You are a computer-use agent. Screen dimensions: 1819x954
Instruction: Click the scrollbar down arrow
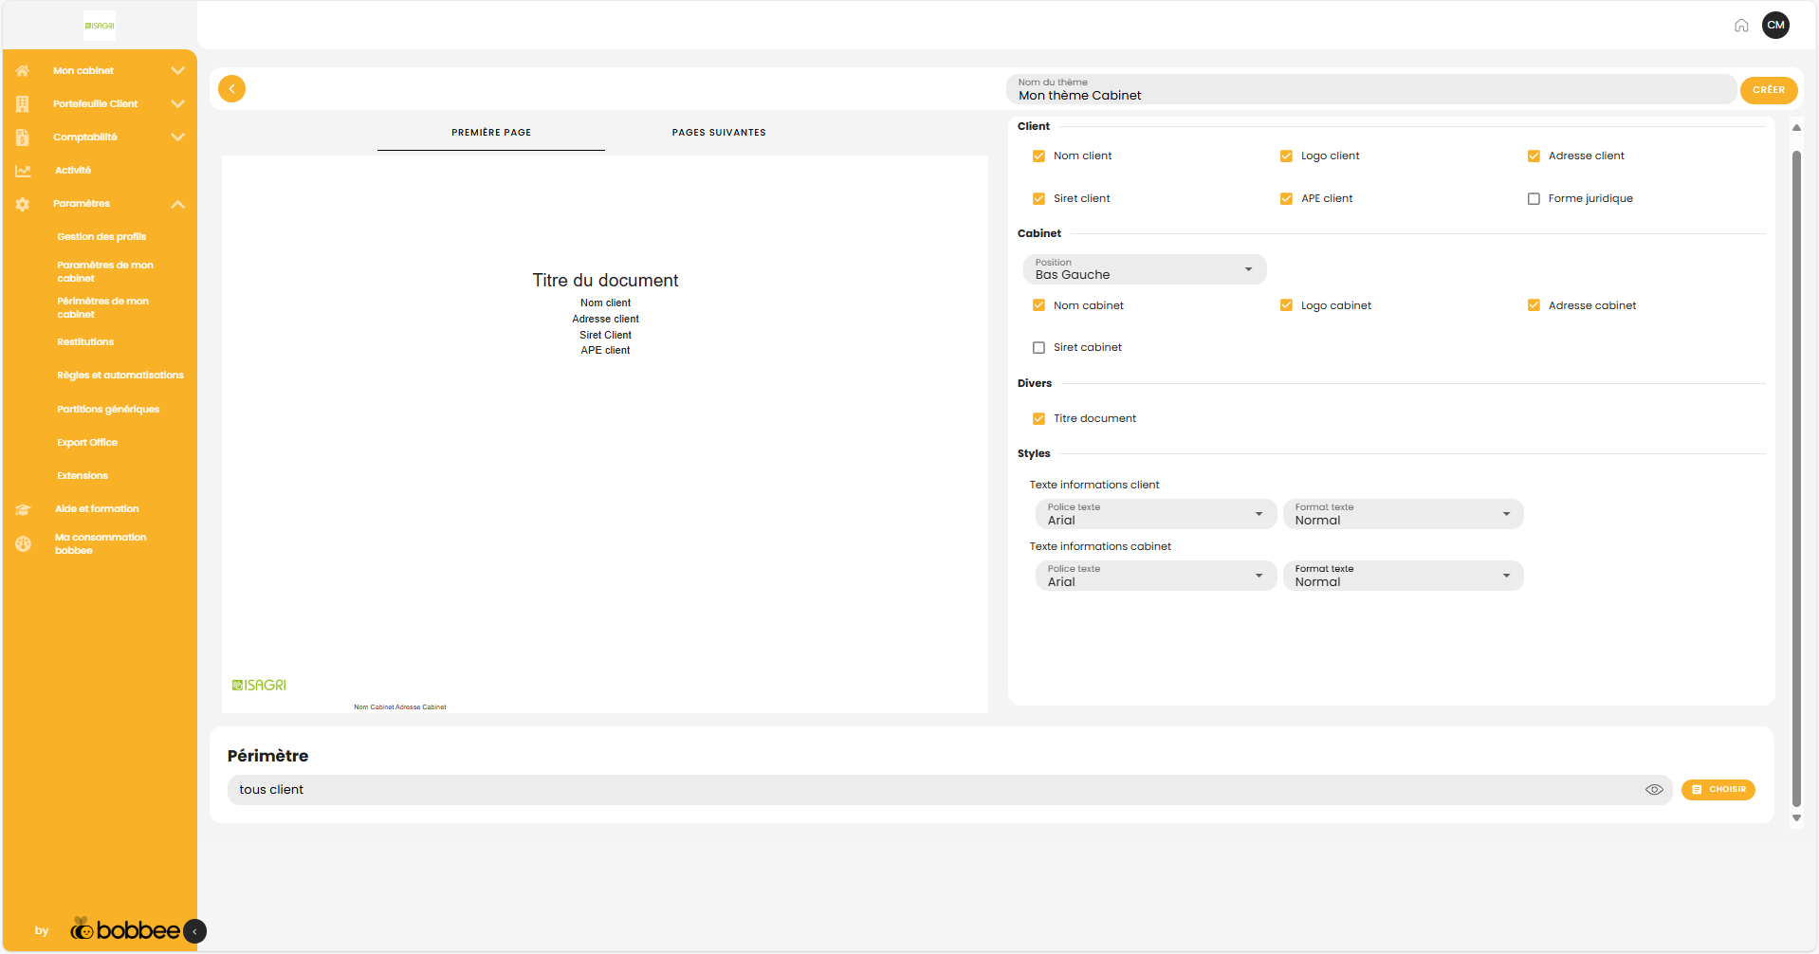(1796, 818)
